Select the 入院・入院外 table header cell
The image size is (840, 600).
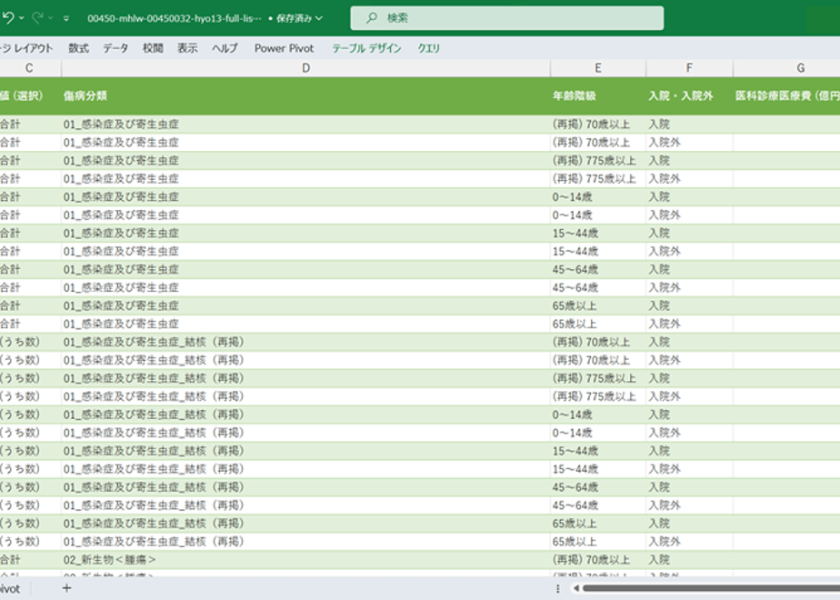(x=689, y=95)
